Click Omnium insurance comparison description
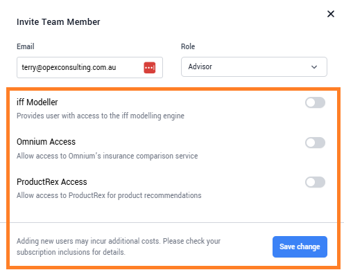The image size is (344, 270). [x=108, y=156]
